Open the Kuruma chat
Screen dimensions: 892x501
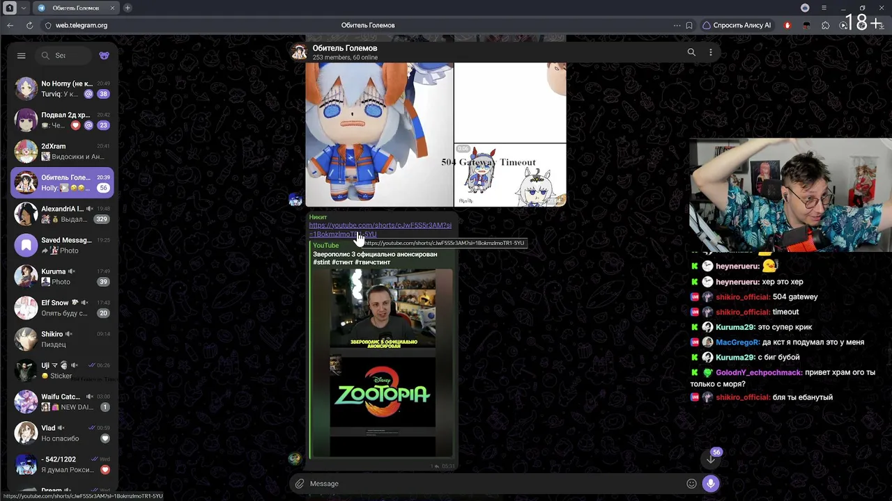(63, 276)
